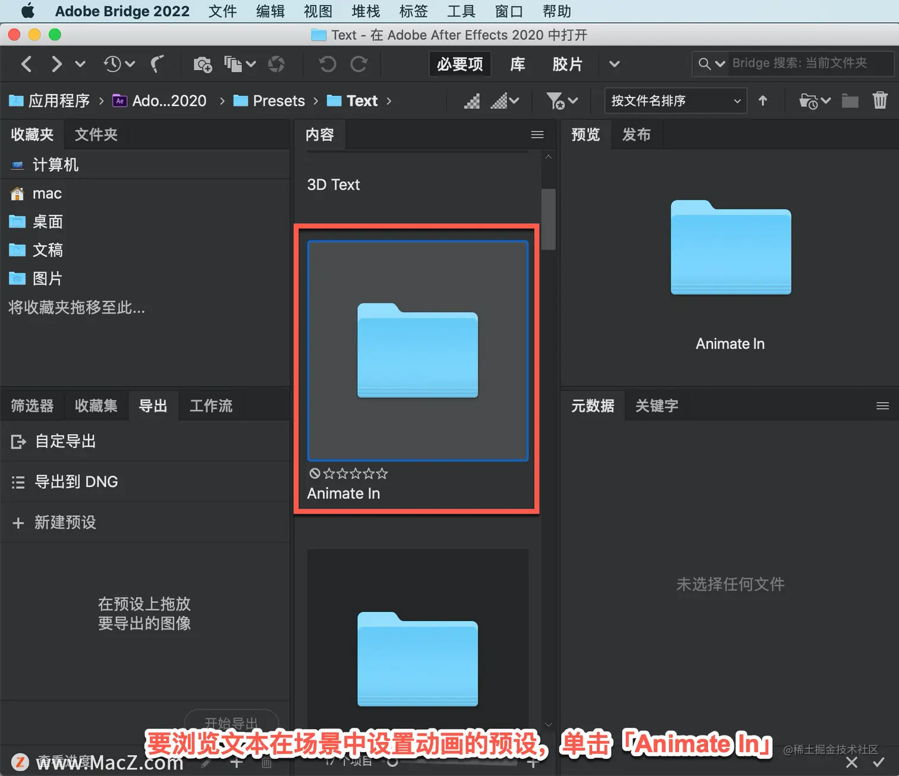899x776 pixels.
Task: Switch to 发布 tab
Action: [636, 135]
